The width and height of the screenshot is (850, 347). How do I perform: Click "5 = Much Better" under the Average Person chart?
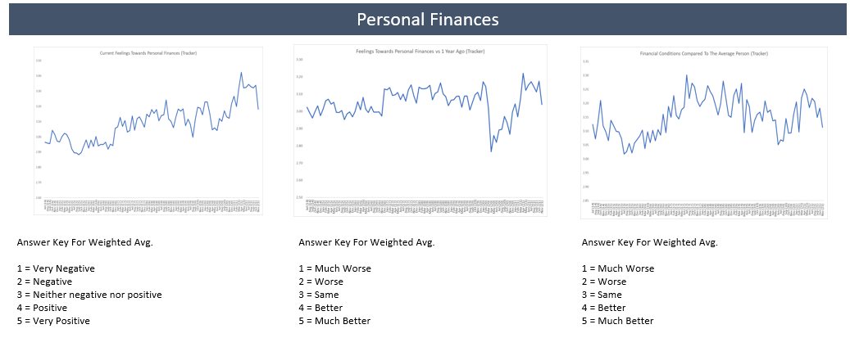pos(617,321)
